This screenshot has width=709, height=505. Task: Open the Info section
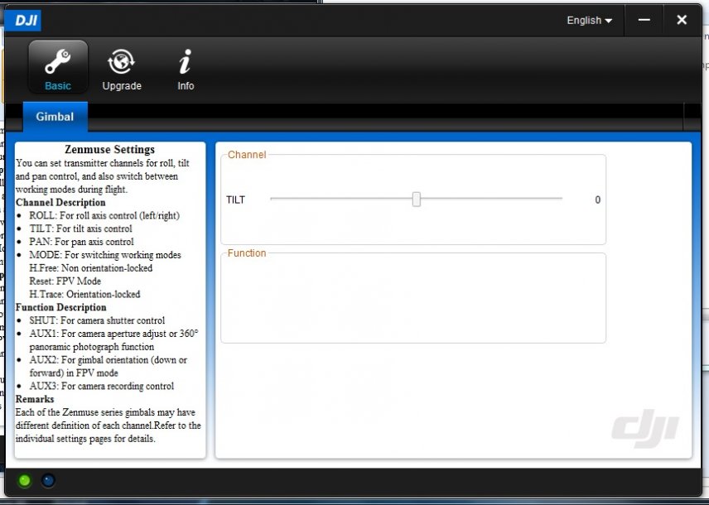coord(186,70)
